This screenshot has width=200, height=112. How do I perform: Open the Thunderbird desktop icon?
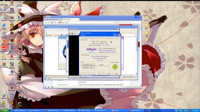tap(12, 95)
